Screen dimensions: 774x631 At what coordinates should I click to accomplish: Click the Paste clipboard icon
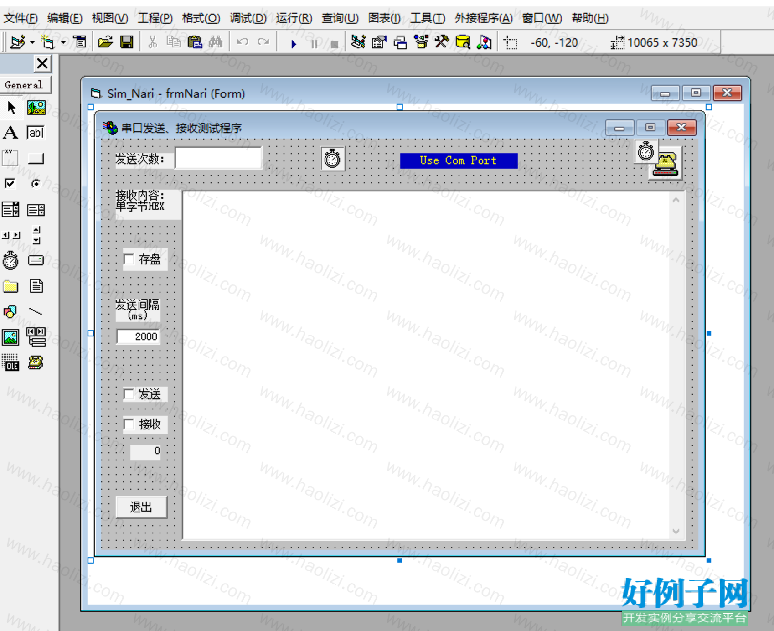click(x=195, y=42)
